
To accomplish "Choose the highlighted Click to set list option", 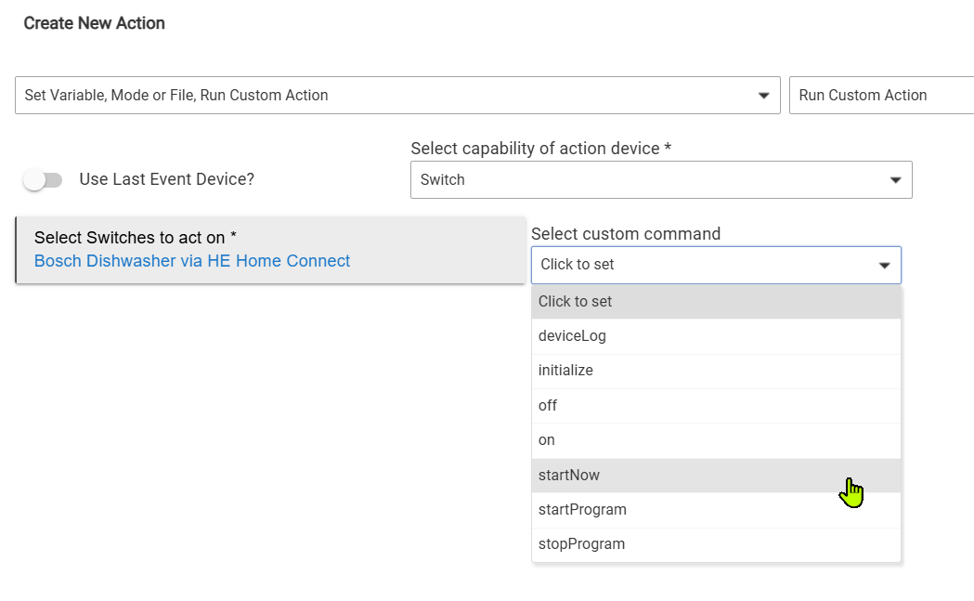I will 715,302.
